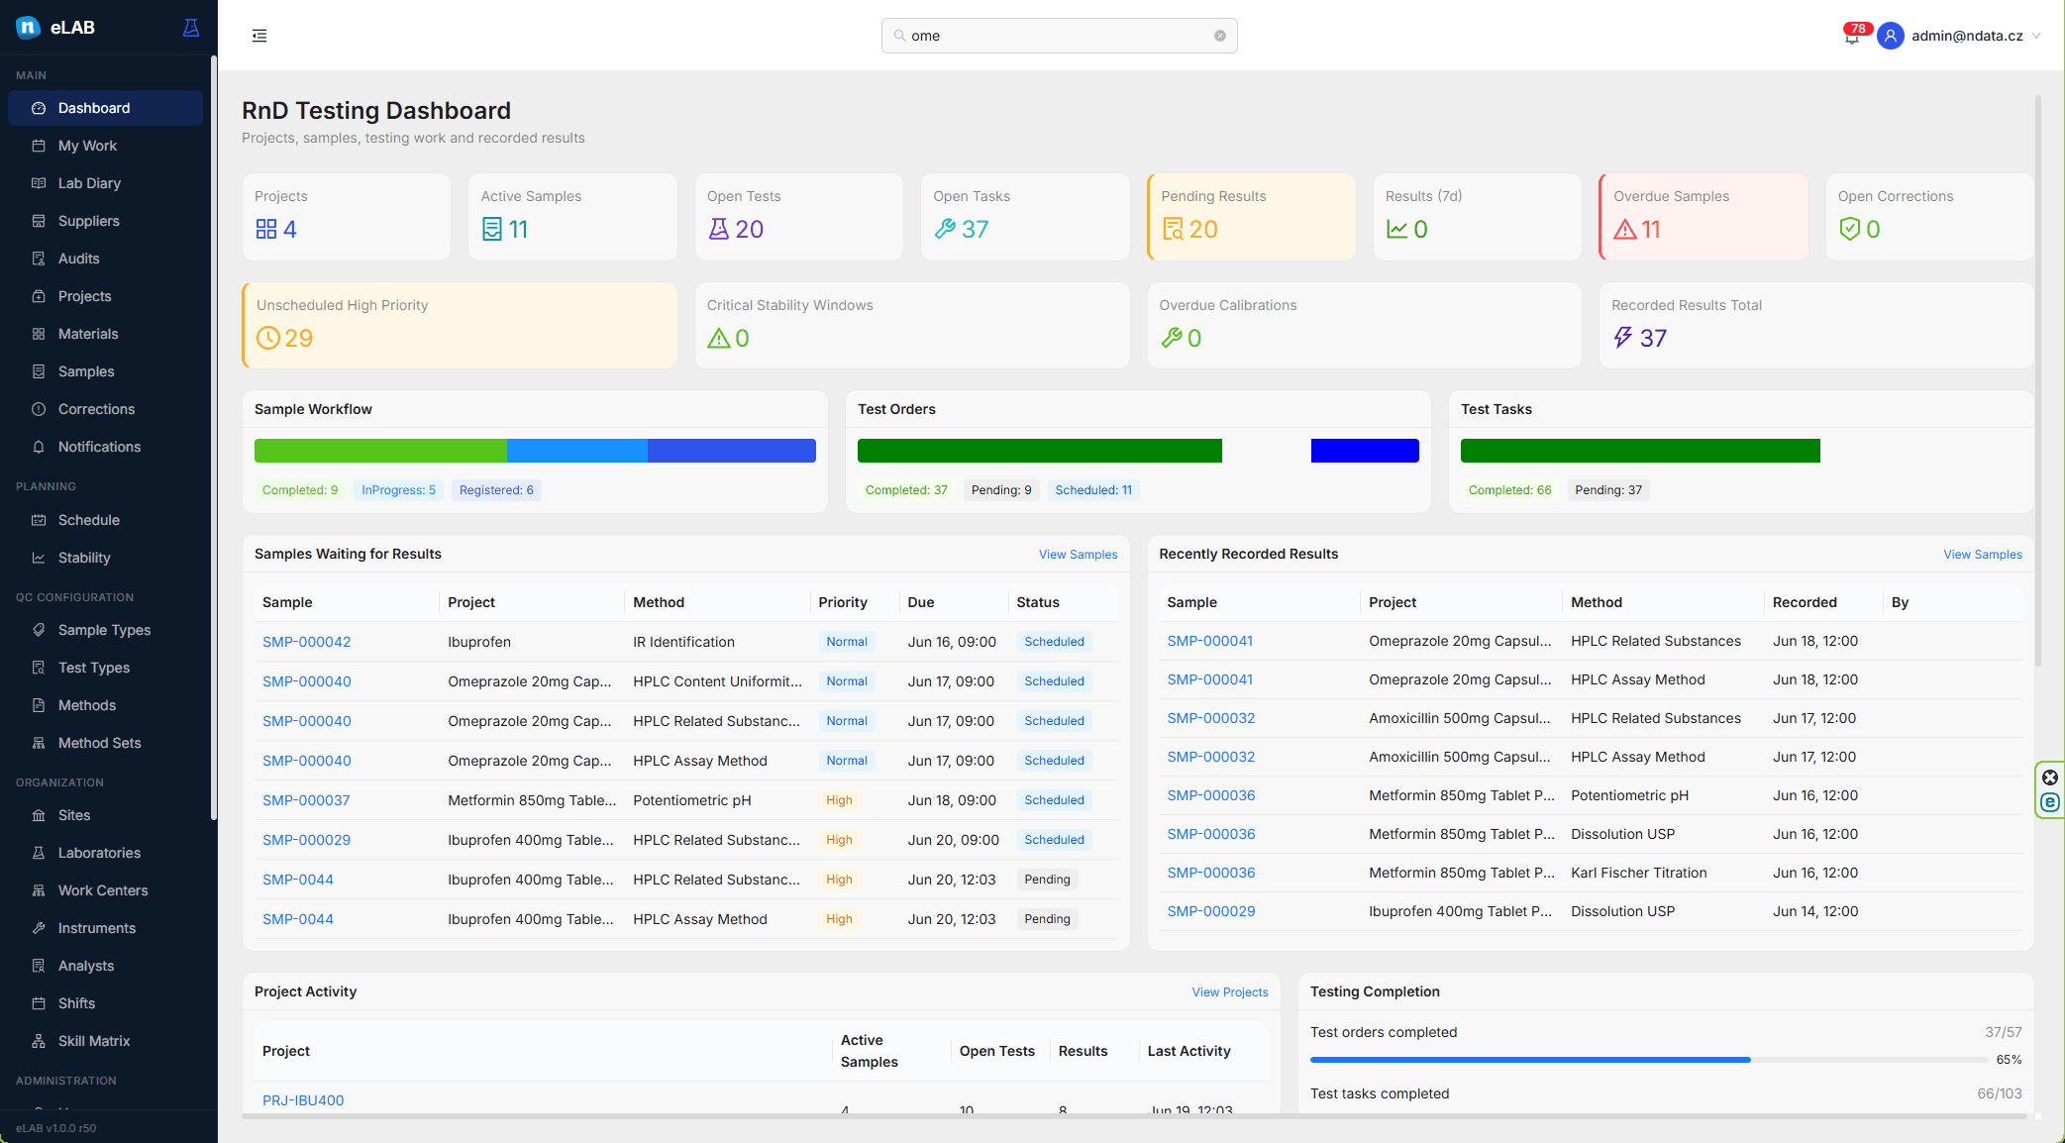Click the eLAB logo icon
The image size is (2065, 1143).
pyautogui.click(x=28, y=27)
